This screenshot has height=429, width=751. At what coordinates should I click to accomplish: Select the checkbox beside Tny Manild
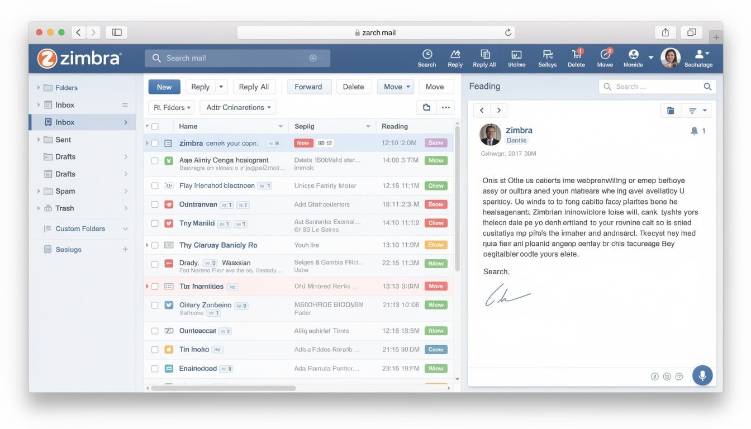155,223
